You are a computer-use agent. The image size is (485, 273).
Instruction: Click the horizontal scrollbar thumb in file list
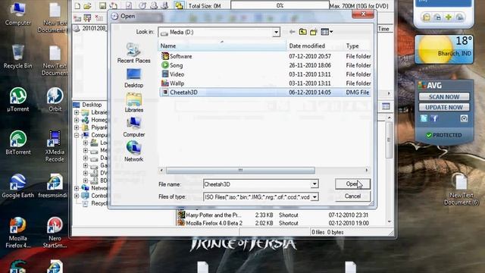coord(240,170)
